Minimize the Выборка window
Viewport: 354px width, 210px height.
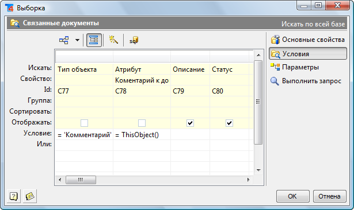(x=304, y=5)
